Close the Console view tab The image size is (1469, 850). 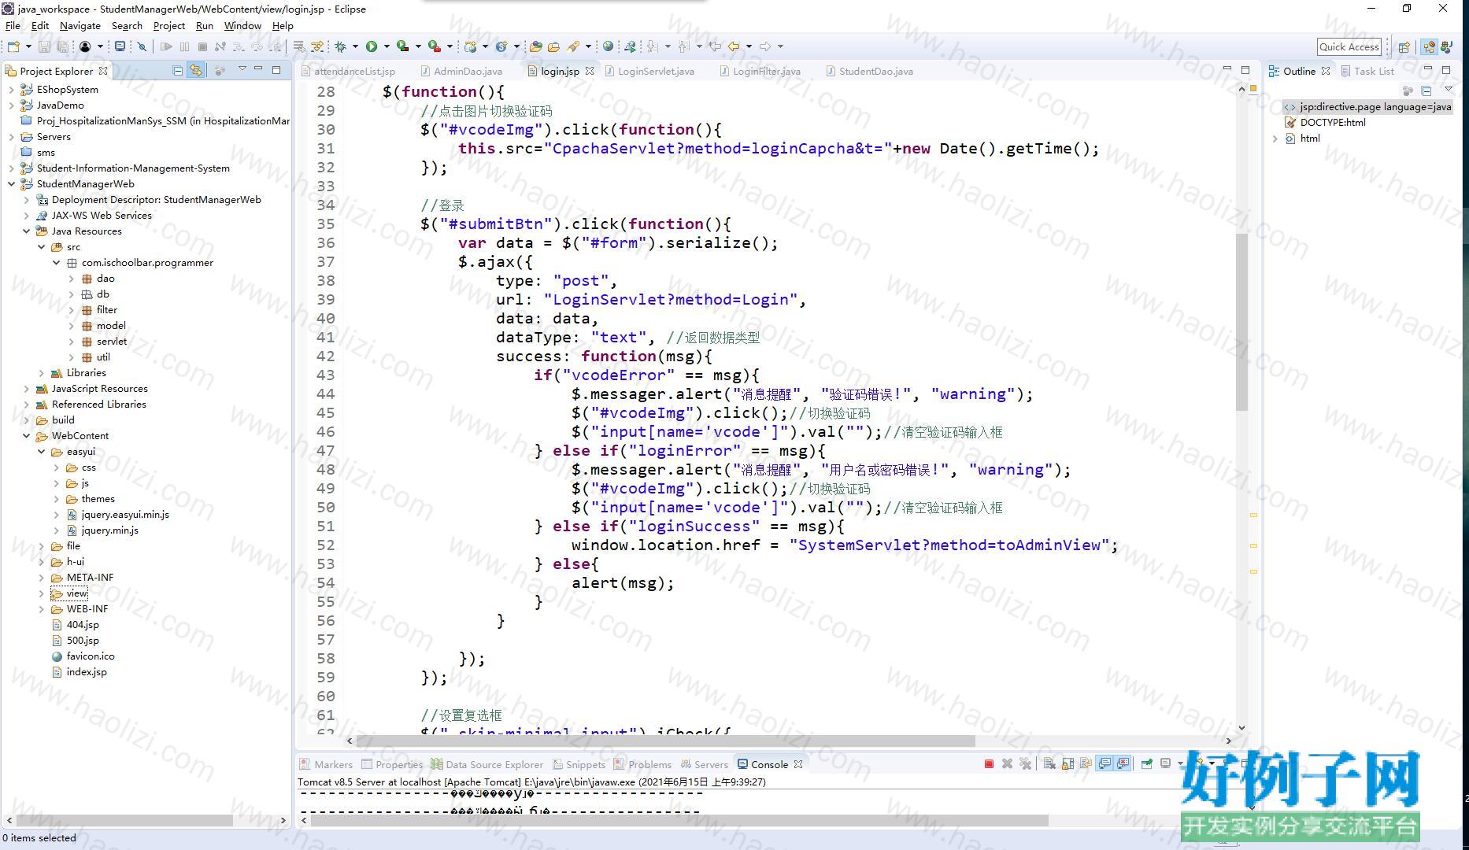coord(798,764)
